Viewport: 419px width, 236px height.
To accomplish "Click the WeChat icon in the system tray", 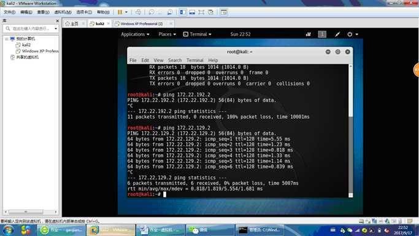I will pos(350,230).
